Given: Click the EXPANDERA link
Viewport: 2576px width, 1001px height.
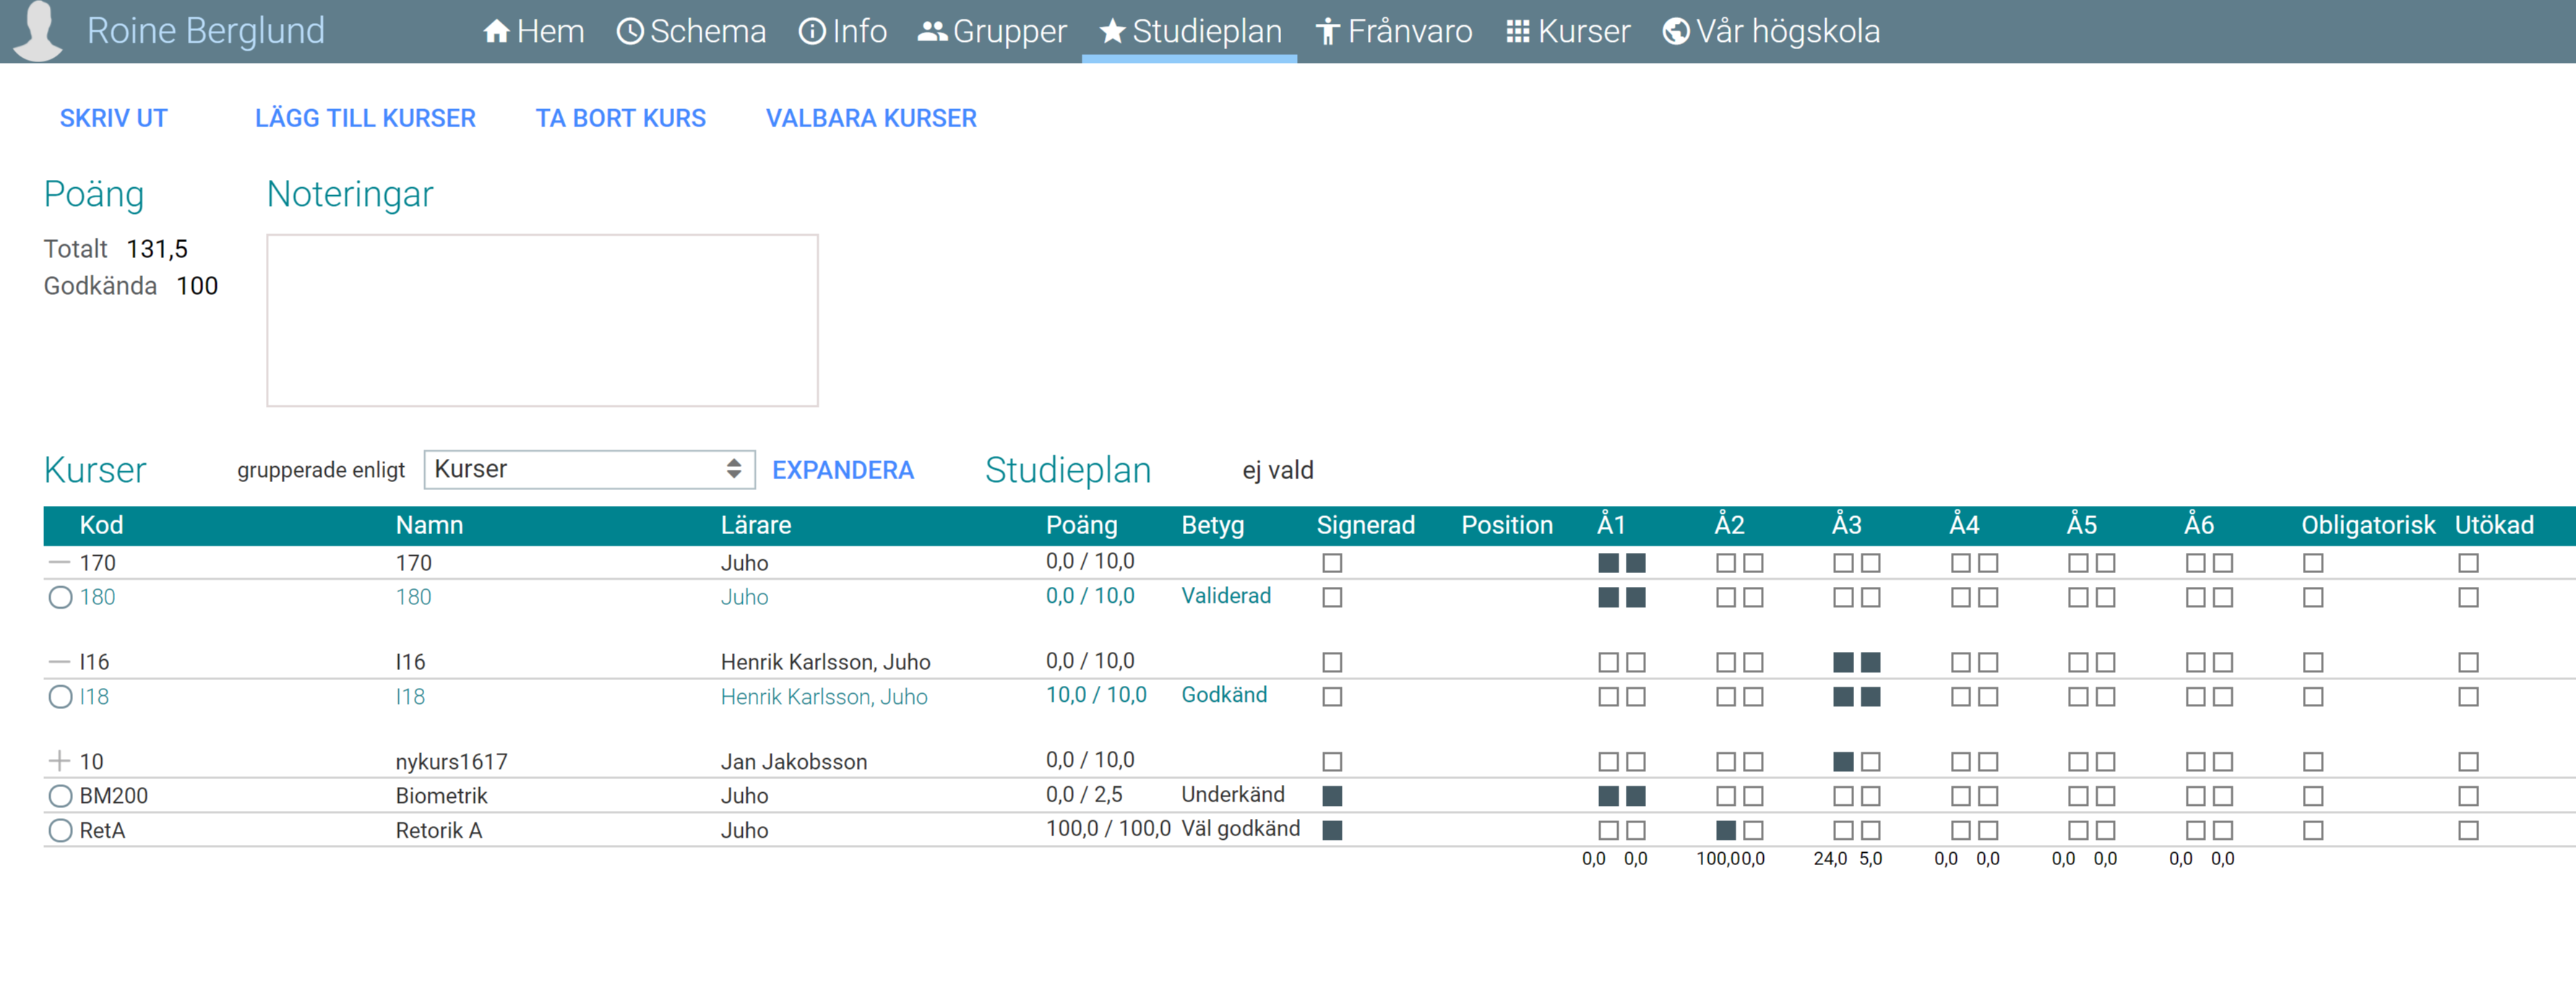Looking at the screenshot, I should pos(842,470).
